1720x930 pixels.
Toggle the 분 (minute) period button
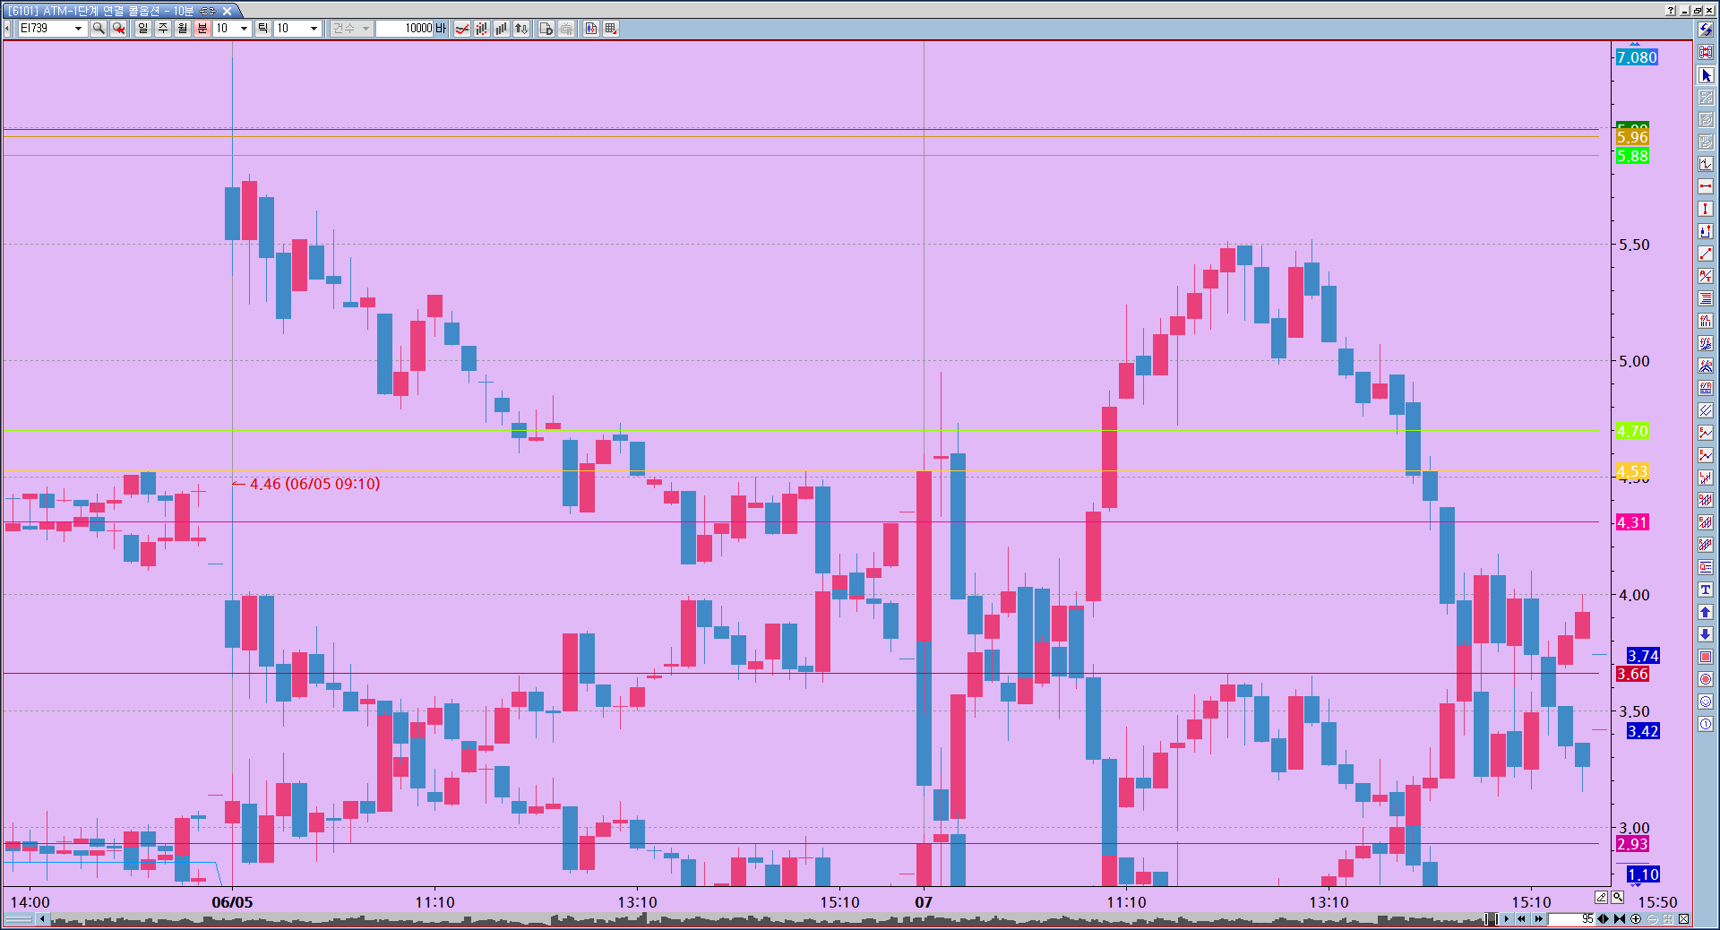(202, 29)
